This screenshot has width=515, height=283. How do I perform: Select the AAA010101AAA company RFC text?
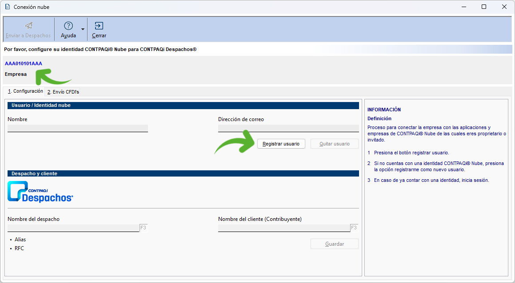(x=24, y=63)
